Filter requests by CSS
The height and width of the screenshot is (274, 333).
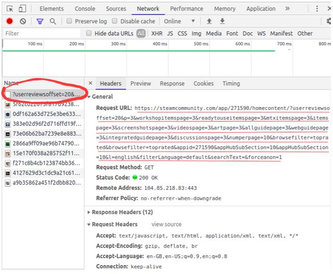[x=182, y=33]
